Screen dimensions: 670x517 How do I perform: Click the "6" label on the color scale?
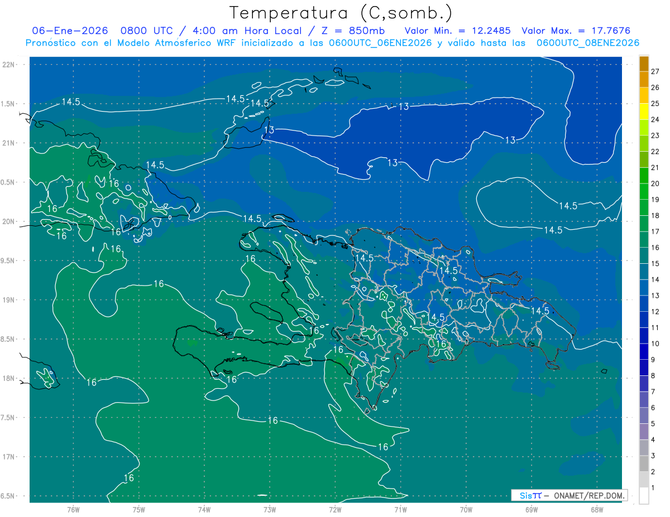click(653, 408)
